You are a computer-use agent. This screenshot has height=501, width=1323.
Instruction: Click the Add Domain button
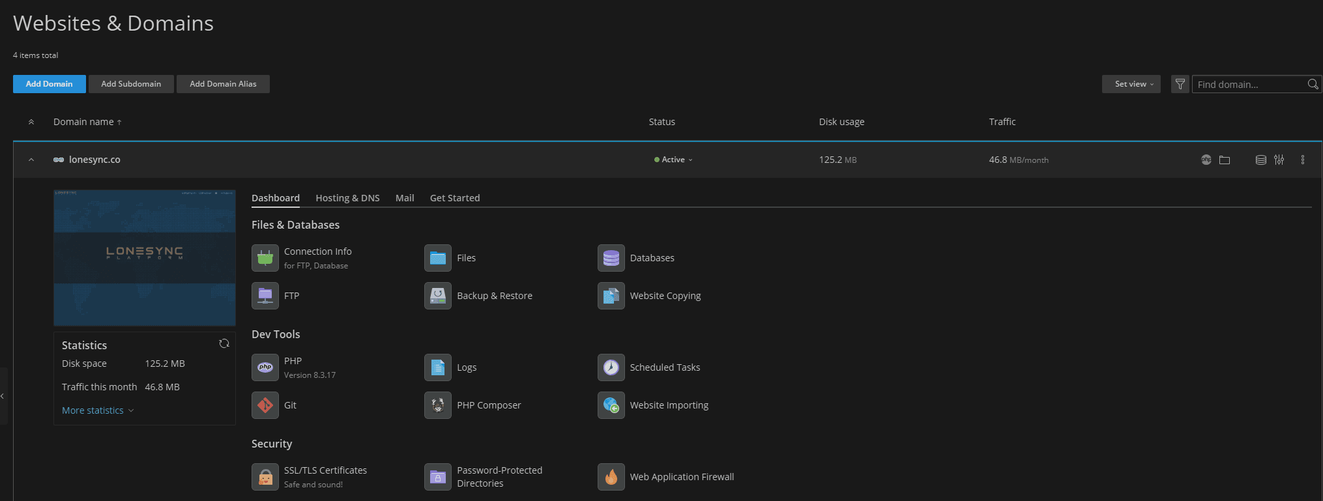[49, 84]
